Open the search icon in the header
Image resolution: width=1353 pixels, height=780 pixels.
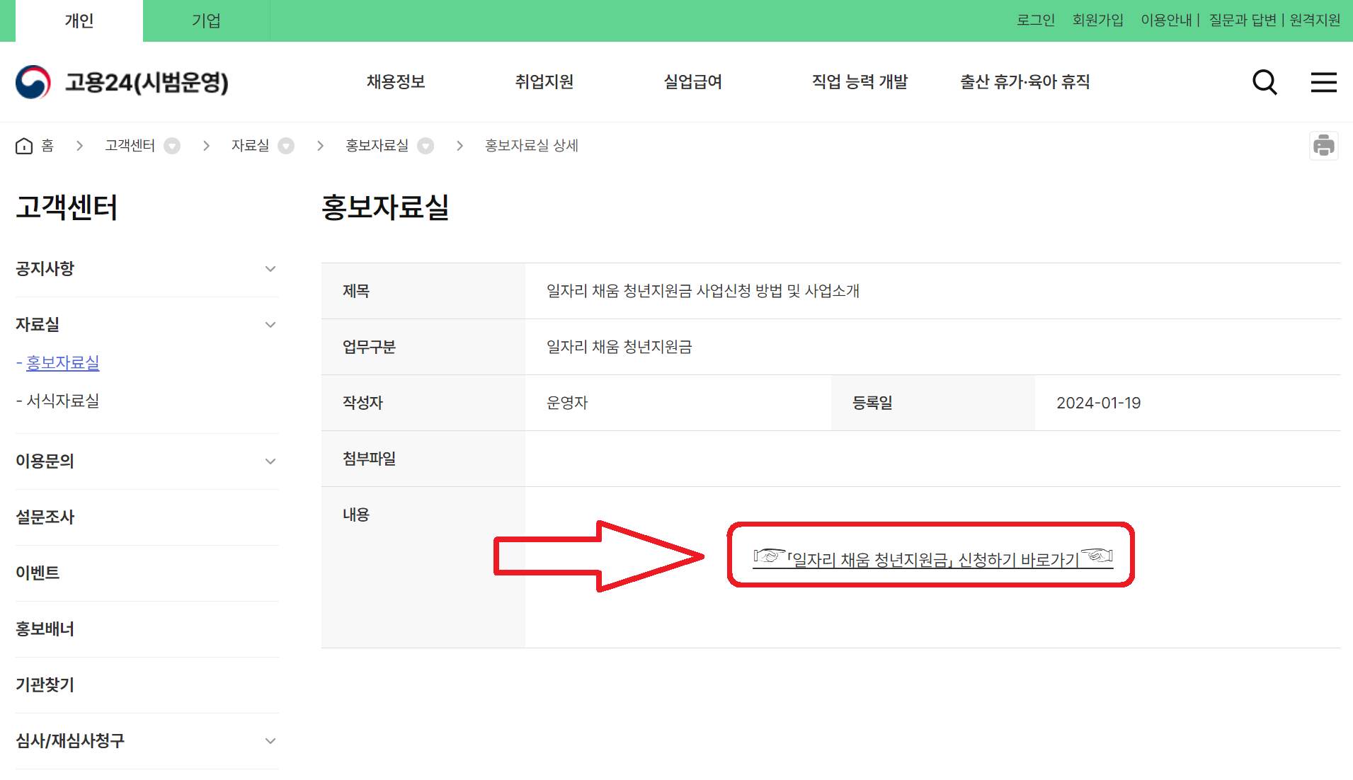pyautogui.click(x=1264, y=82)
